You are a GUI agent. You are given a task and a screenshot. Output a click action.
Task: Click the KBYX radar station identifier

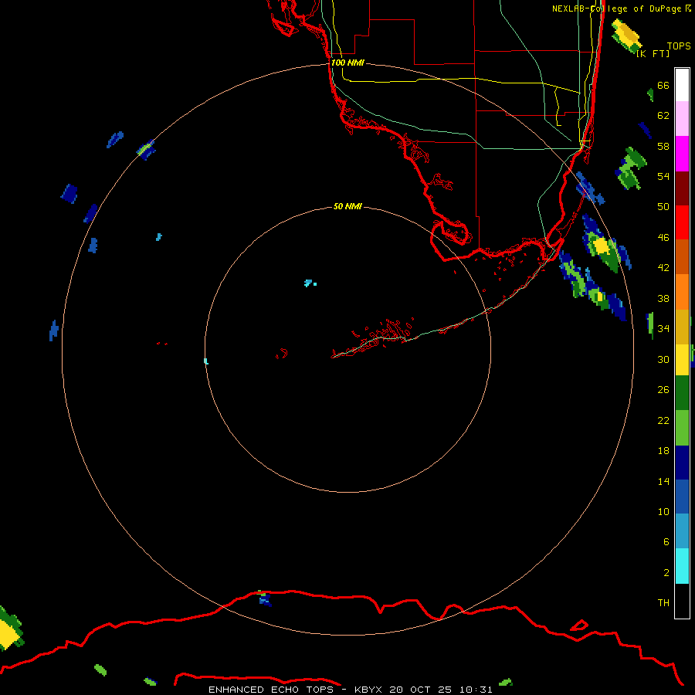coord(368,690)
